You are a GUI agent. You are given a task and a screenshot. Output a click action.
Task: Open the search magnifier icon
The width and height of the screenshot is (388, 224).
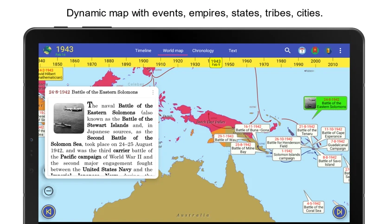[x=287, y=50]
